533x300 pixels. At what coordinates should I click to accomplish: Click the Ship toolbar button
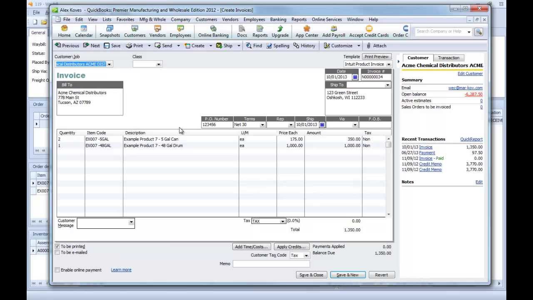coord(224,46)
